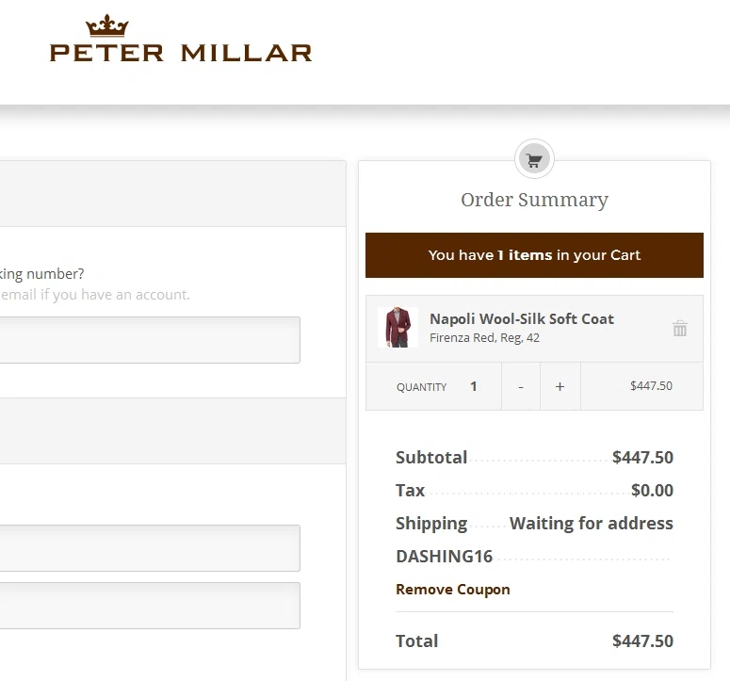
Task: Select the DASHING16 coupon code text
Action: [444, 557]
